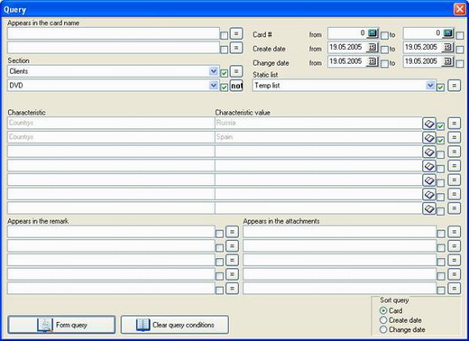
Task: Close the Query window
Action: (460, 9)
